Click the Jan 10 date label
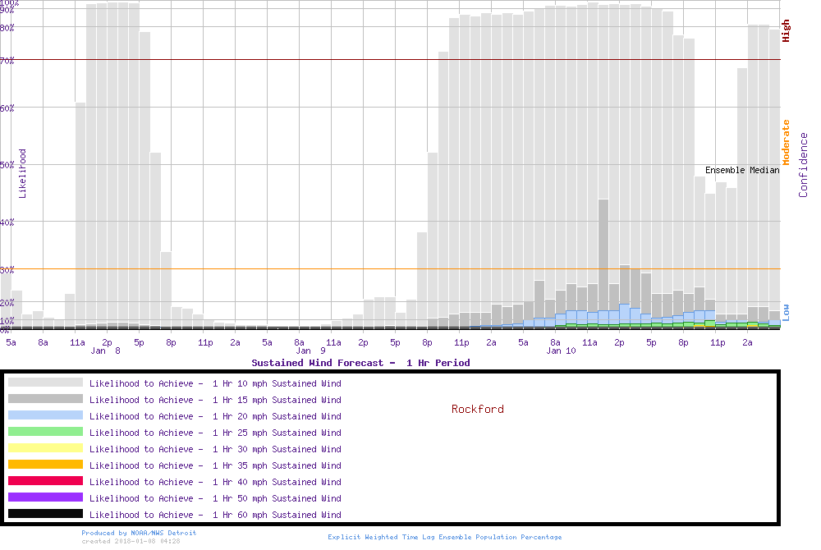The width and height of the screenshot is (821, 550). pyautogui.click(x=562, y=351)
